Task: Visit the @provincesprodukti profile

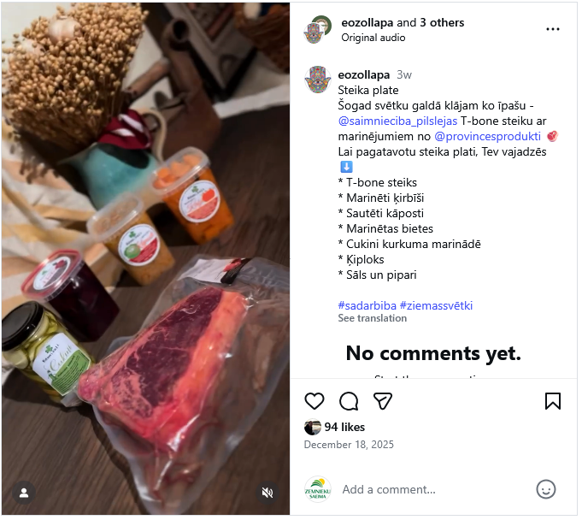Action: coord(487,136)
